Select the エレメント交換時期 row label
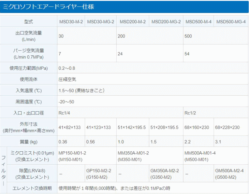 click(32, 188)
